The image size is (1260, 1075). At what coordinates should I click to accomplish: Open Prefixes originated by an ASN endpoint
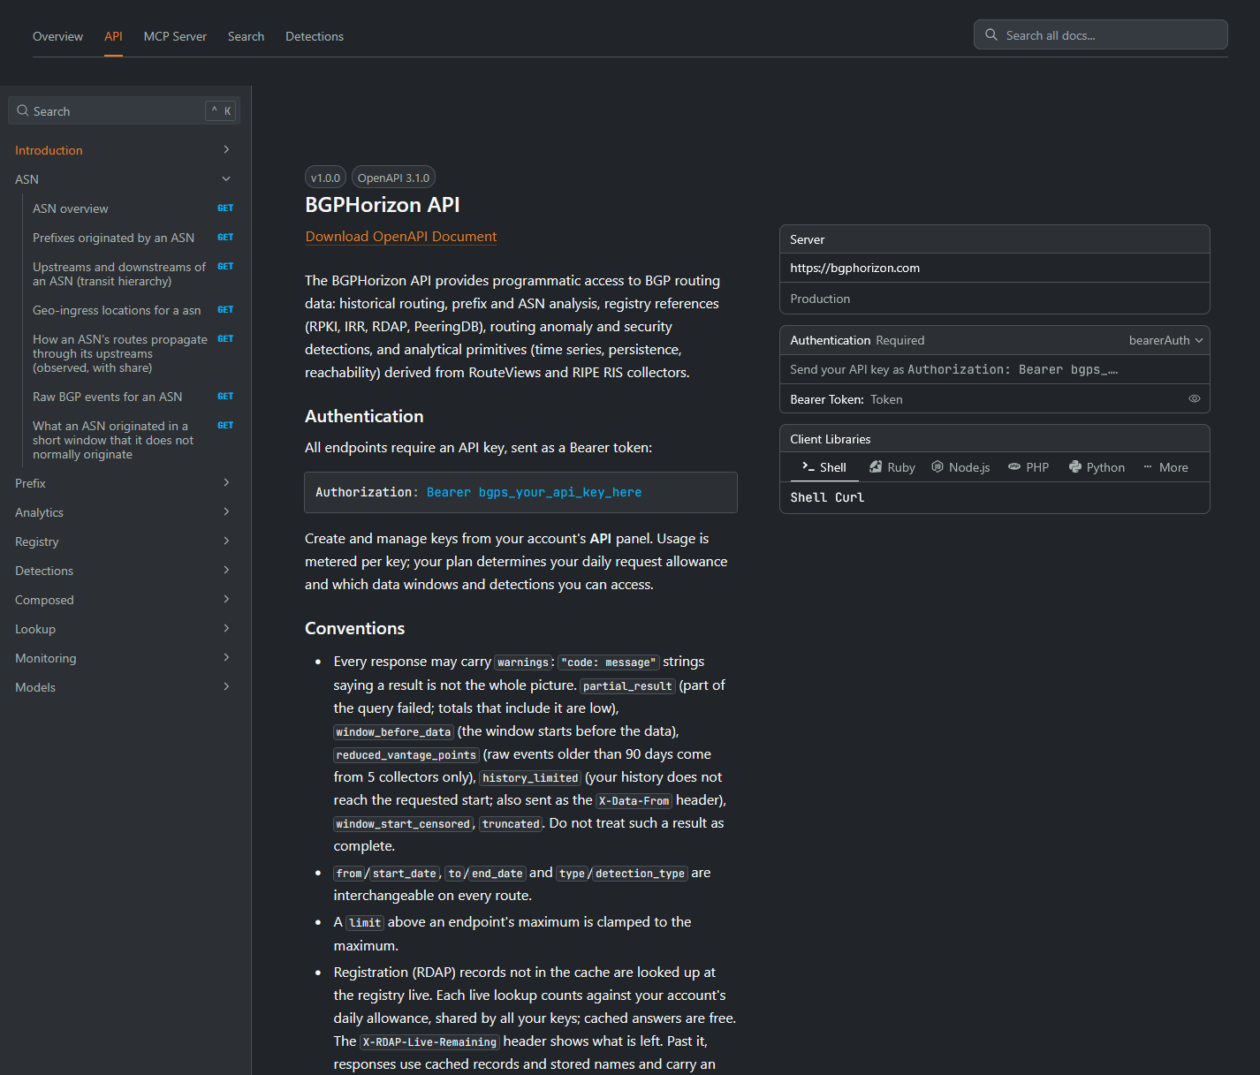click(133, 238)
